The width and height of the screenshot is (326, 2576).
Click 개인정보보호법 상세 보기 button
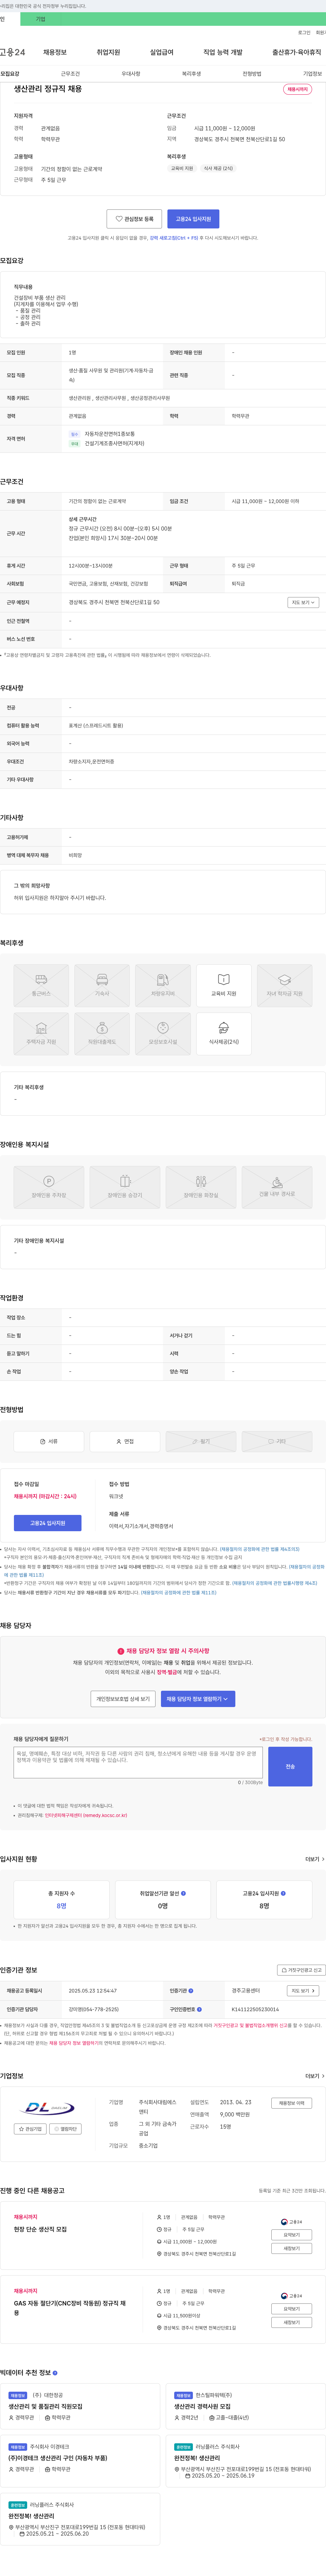pos(123,1699)
